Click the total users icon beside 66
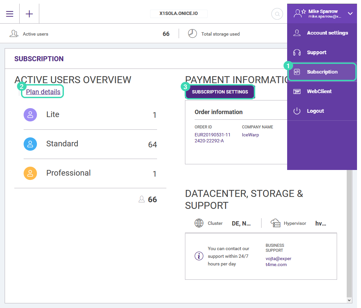The image size is (361, 308). (x=142, y=199)
